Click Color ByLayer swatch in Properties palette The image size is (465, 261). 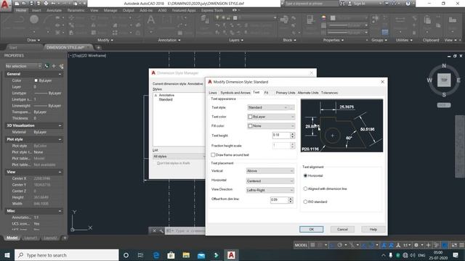[x=36, y=80]
